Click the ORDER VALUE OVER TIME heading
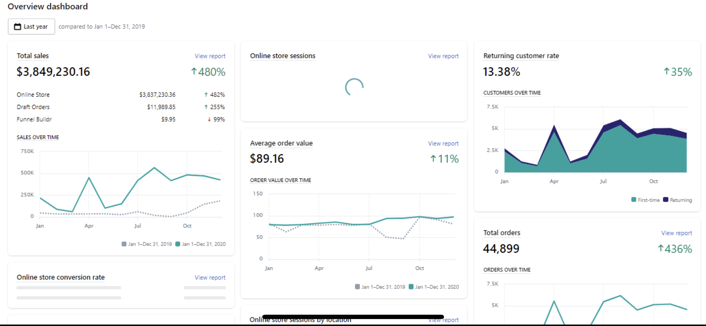The height and width of the screenshot is (326, 706). 281,180
